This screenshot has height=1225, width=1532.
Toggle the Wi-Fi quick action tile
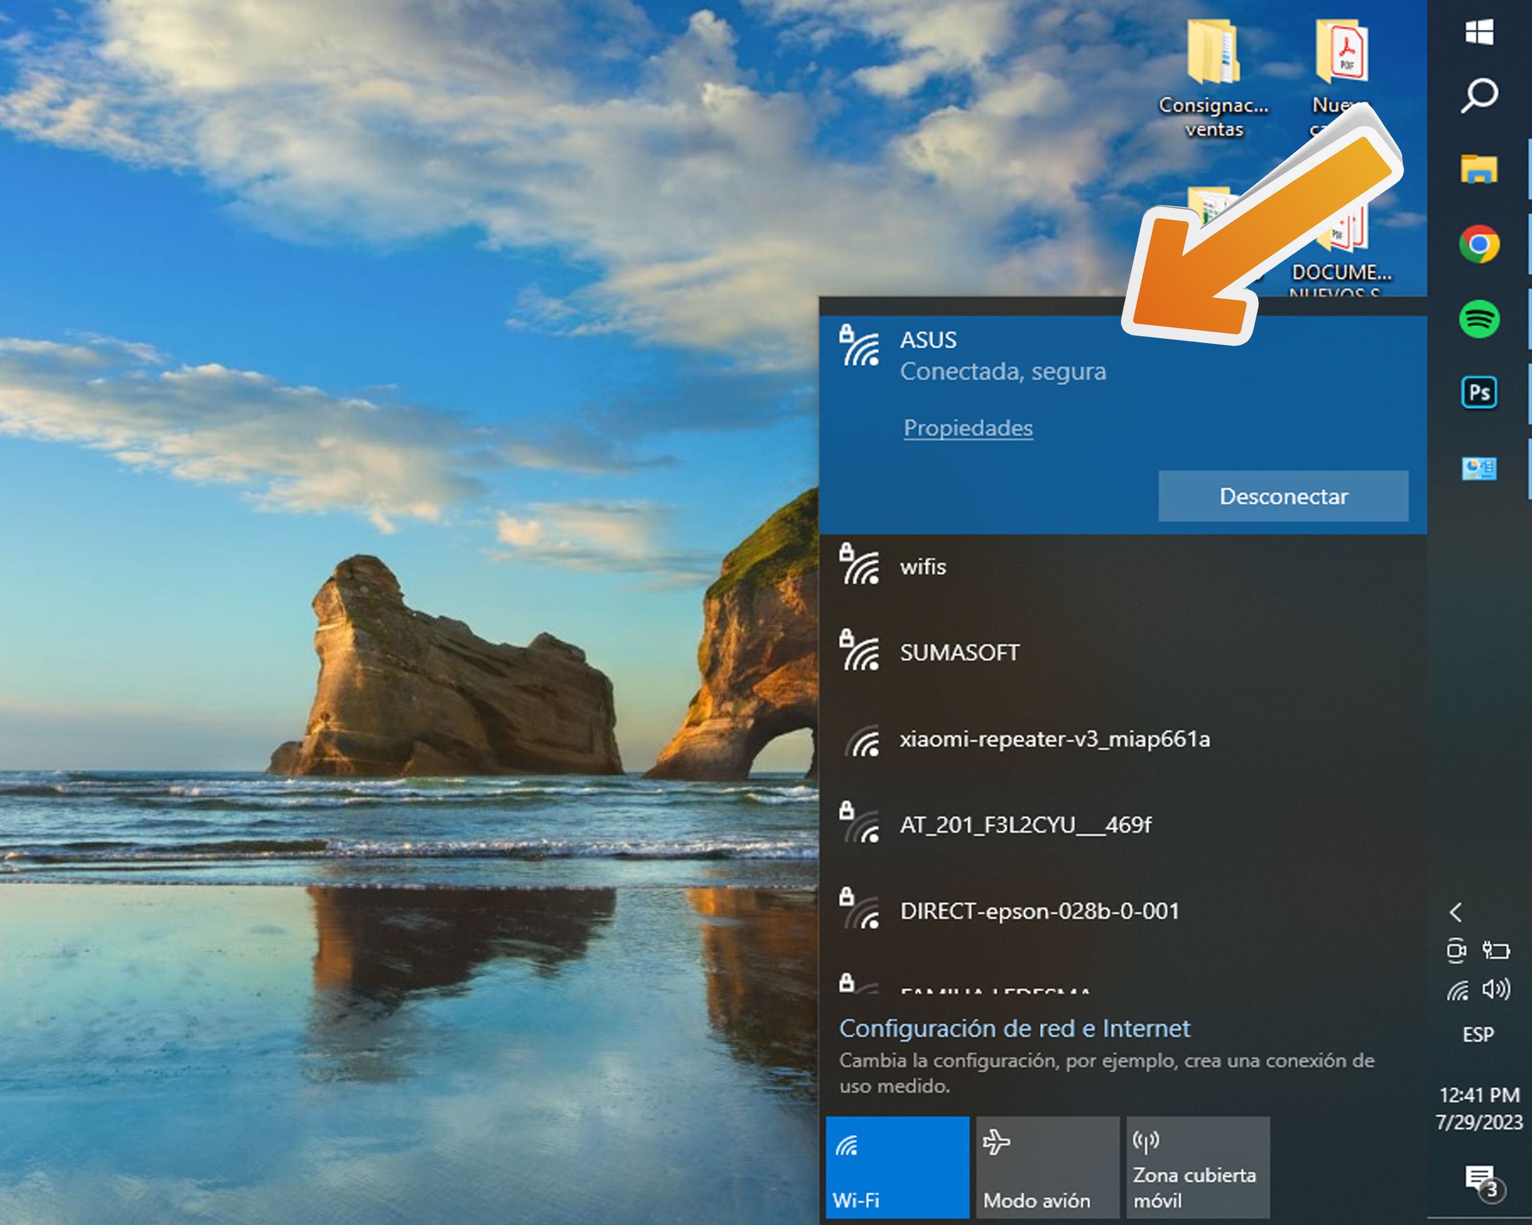[897, 1167]
